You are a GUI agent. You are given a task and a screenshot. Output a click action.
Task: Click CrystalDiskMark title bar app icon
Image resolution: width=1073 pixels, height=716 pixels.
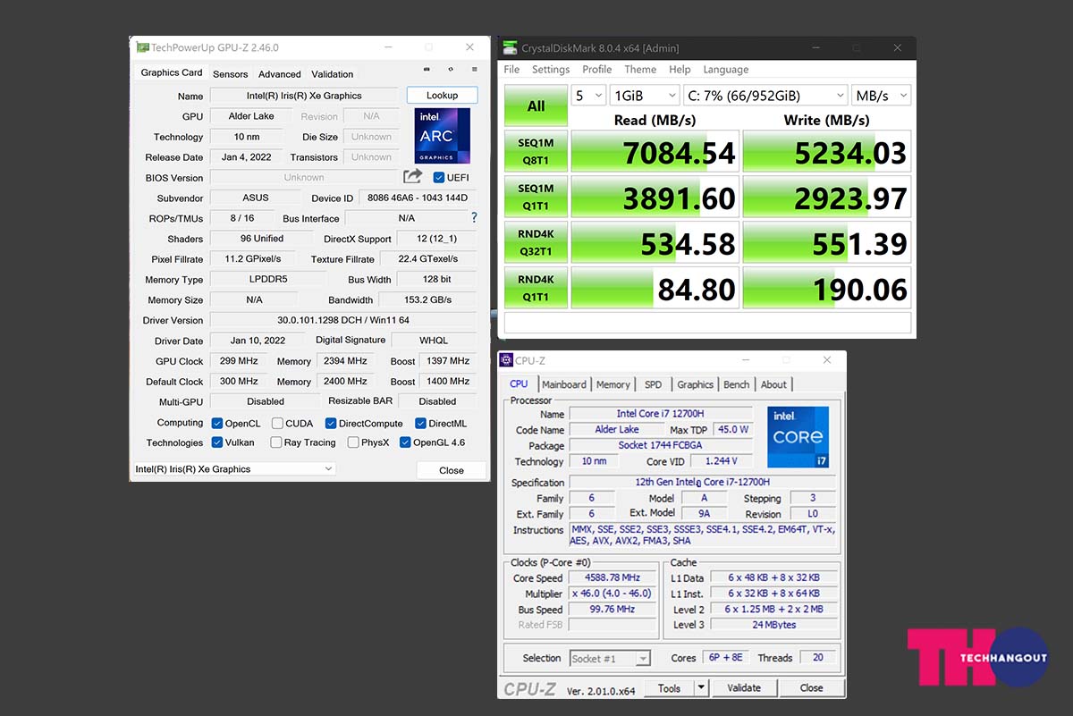pyautogui.click(x=510, y=47)
